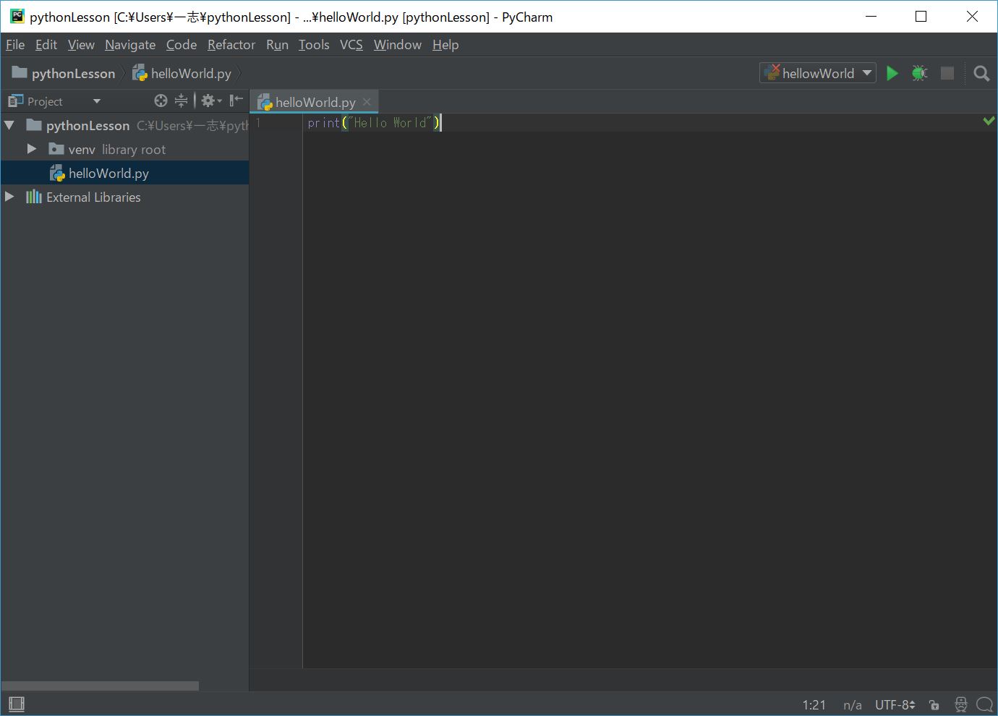998x716 pixels.
Task: Click line number 1 in the gutter
Action: 258,123
